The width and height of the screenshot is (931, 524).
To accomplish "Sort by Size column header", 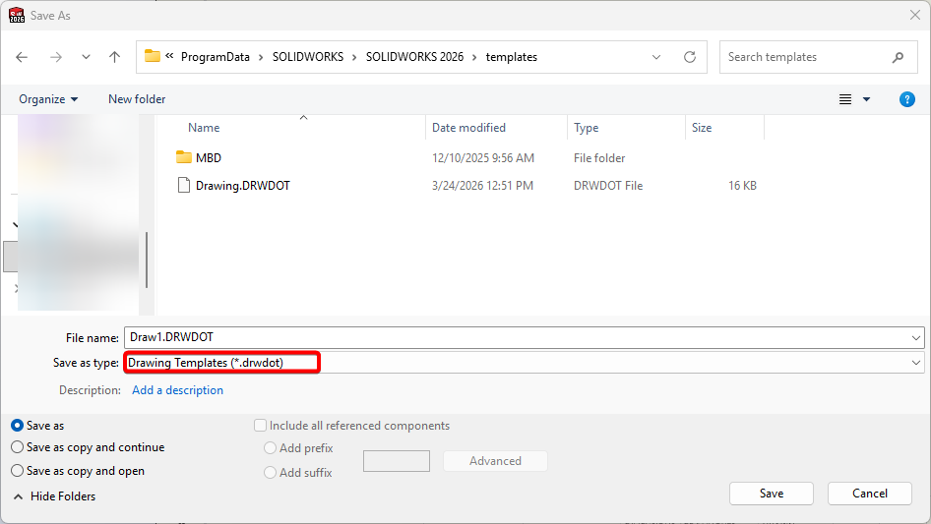I will point(702,128).
